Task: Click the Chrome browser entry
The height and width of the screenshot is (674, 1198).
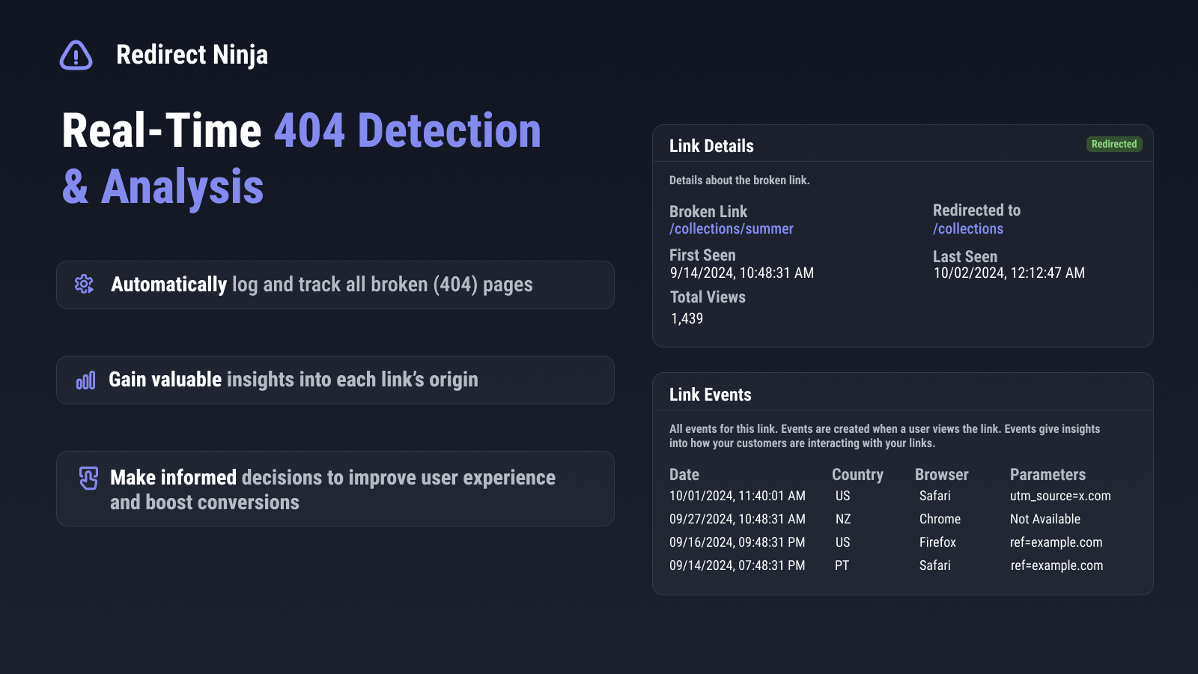Action: 940,519
